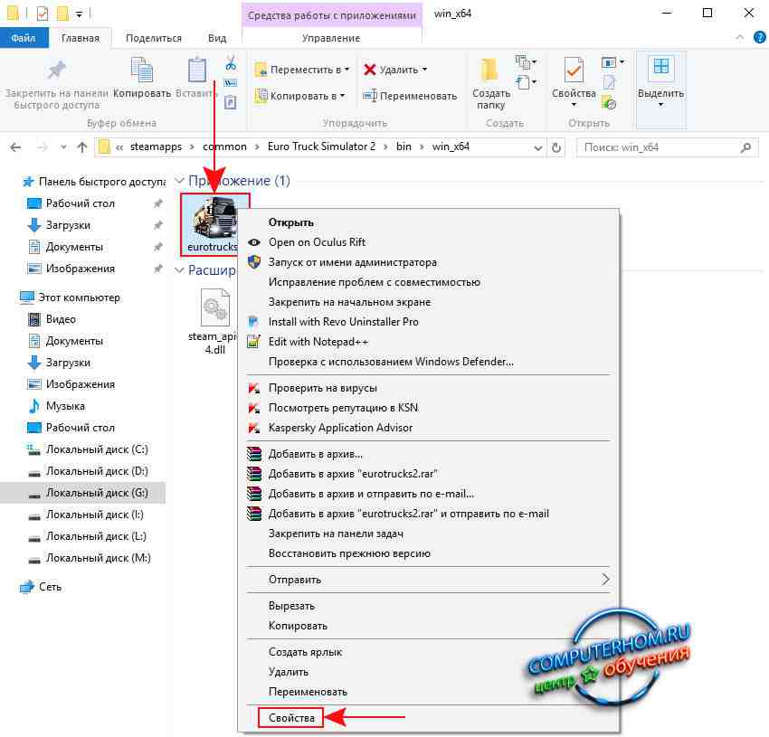This screenshot has height=737, width=769.
Task: Collapse the Приложение (1) group header
Action: click(178, 182)
